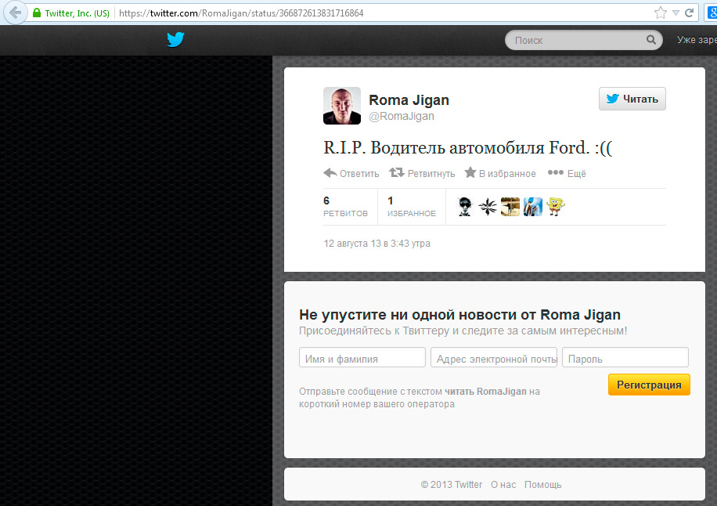The image size is (717, 506).
Task: Open the О нас footer link
Action: [503, 485]
